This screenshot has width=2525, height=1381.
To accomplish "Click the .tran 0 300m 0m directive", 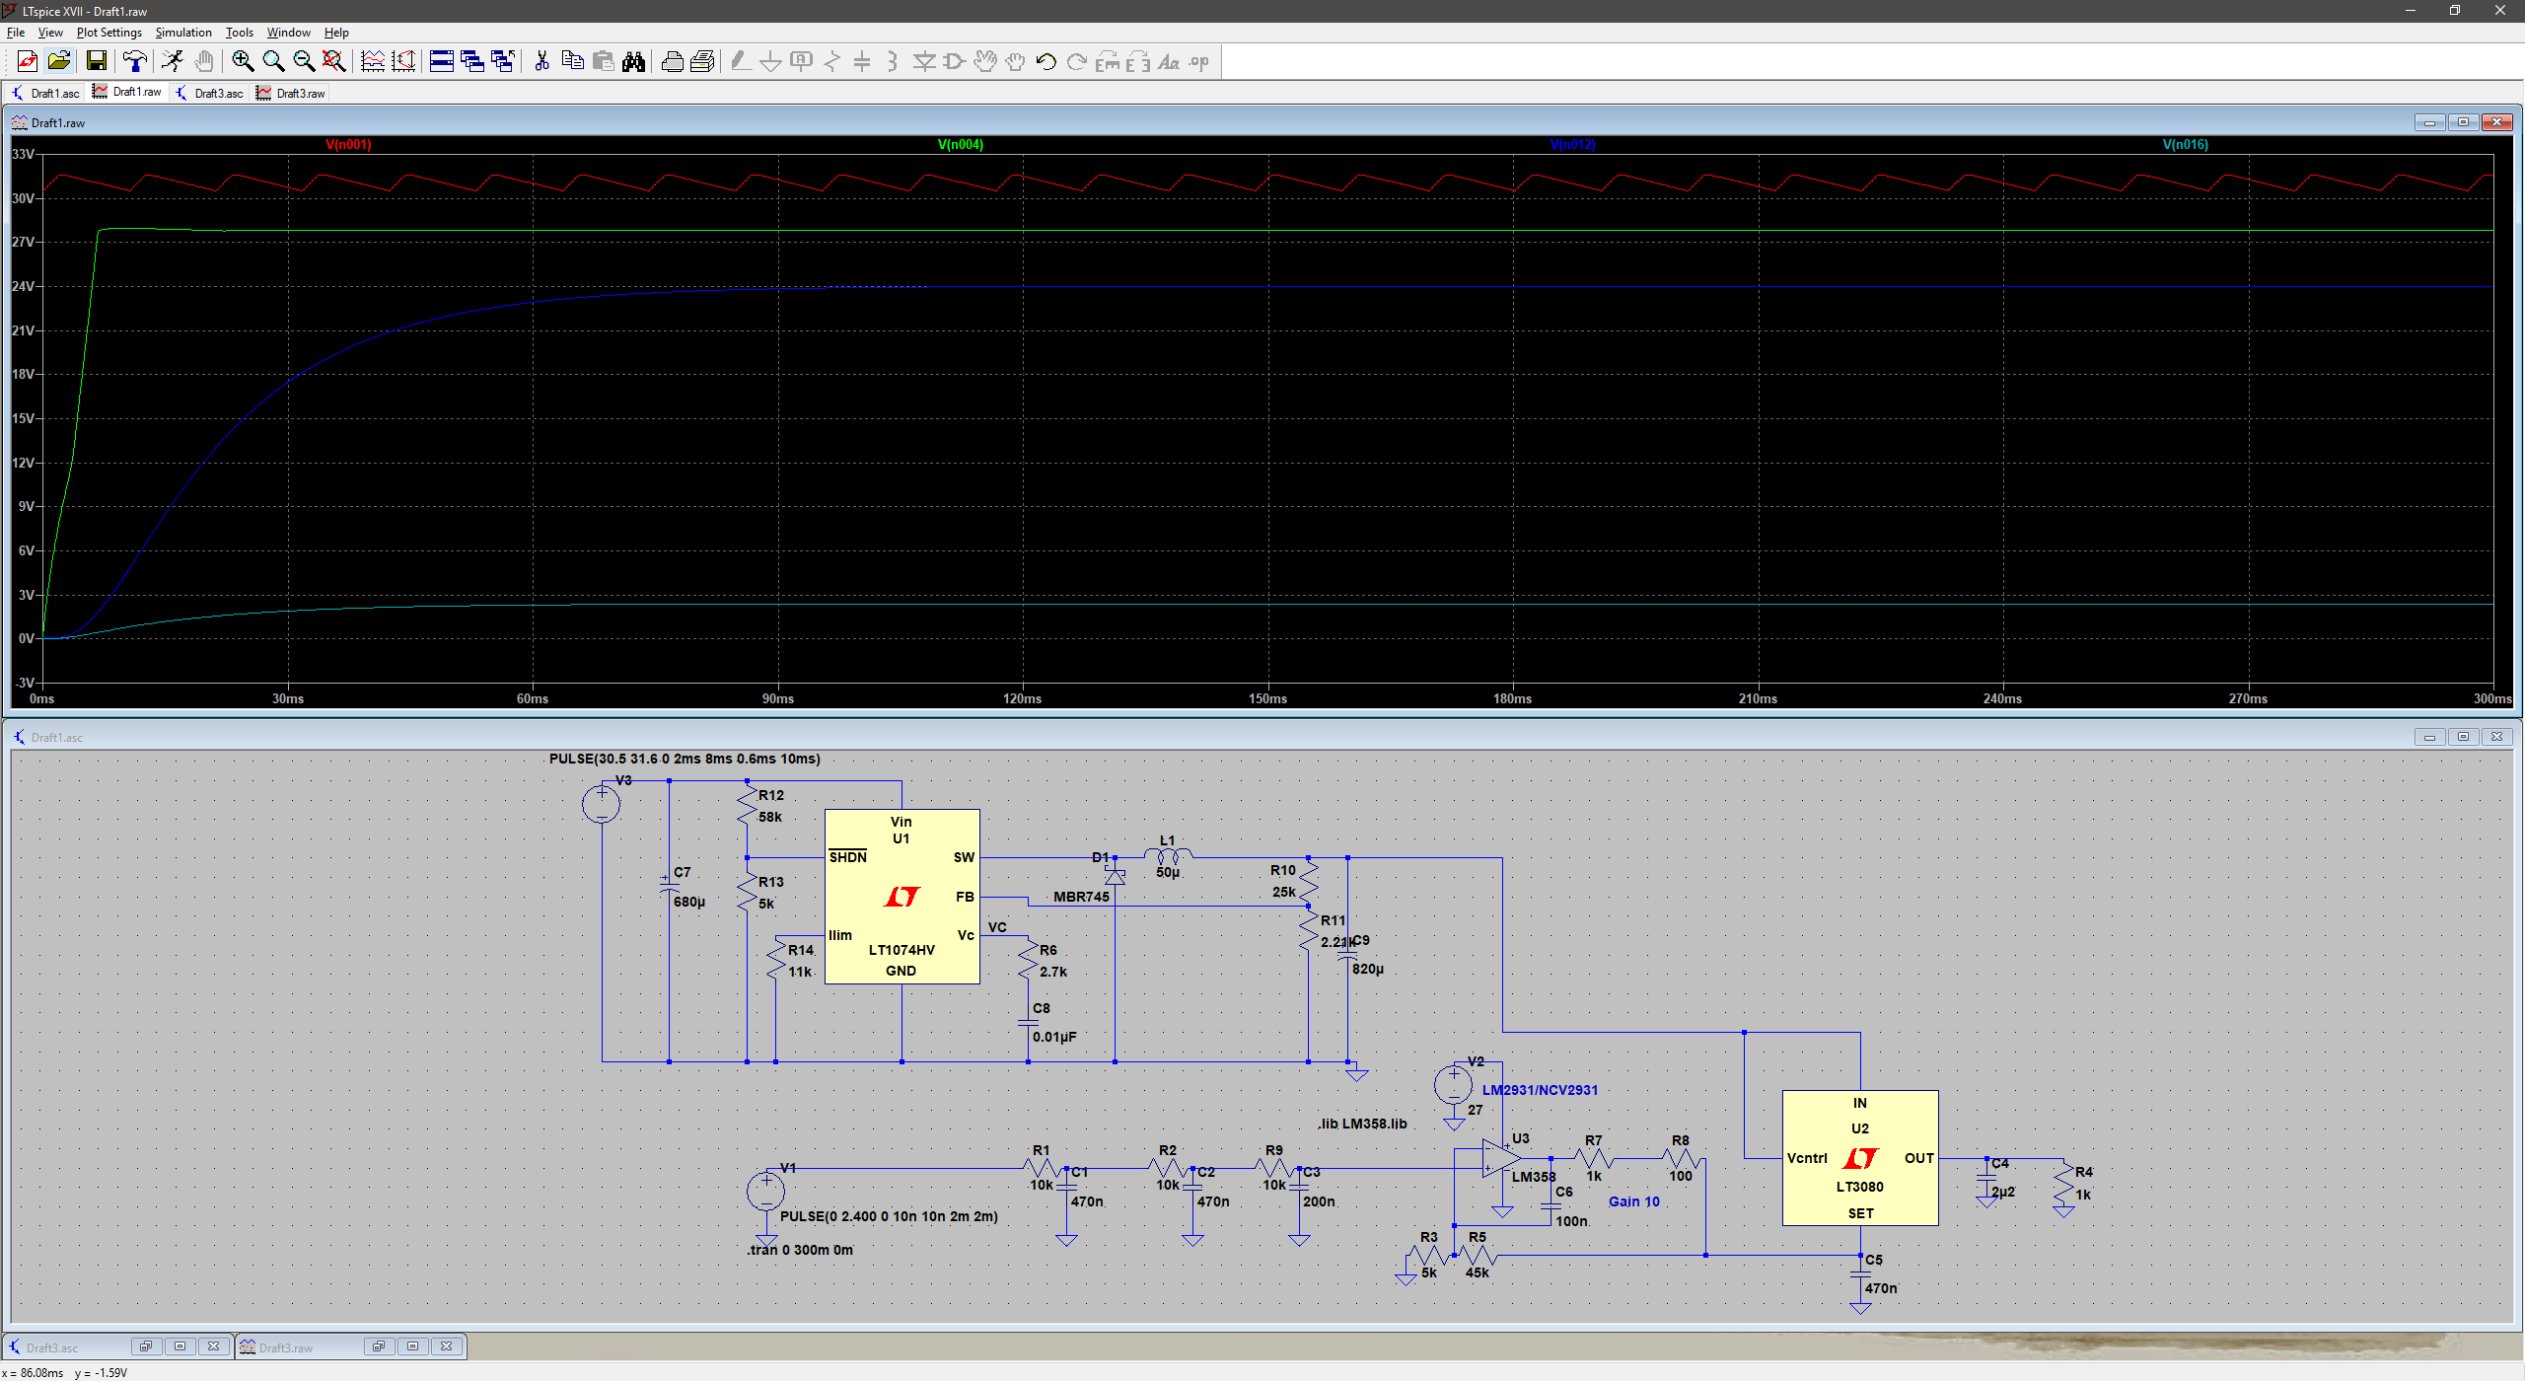I will 800,1250.
